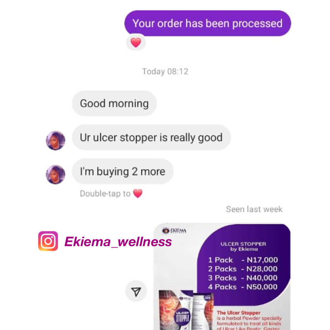
Task: Click the Ekiema_wellness handle text
Action: click(118, 241)
